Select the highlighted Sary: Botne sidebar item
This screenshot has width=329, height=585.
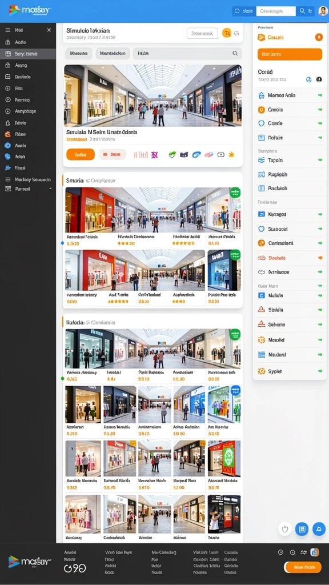click(28, 54)
